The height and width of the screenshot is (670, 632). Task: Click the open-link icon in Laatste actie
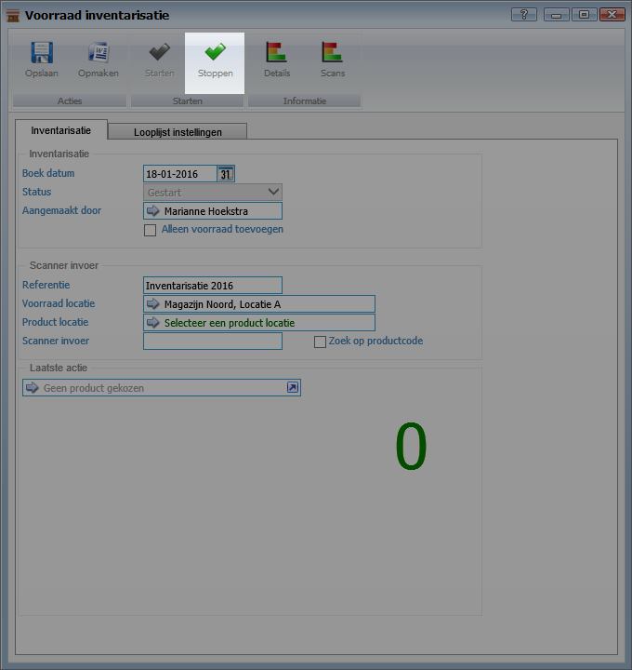coord(292,388)
